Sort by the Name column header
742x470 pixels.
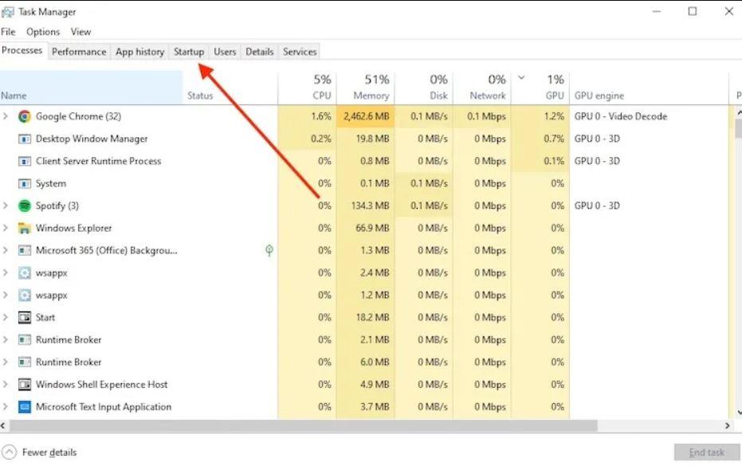pyautogui.click(x=91, y=88)
